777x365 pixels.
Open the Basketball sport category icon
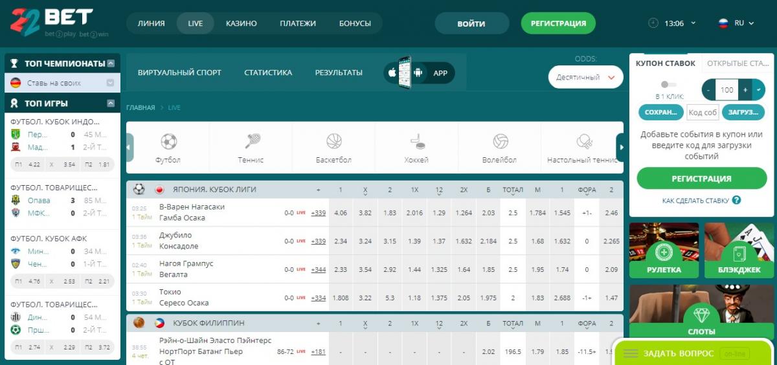point(334,141)
